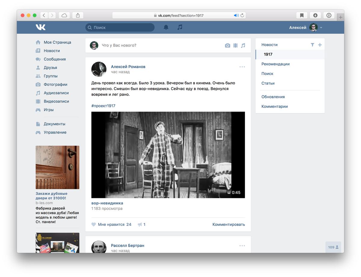Open Алексей Романов profile name link
The image size is (361, 277).
(x=128, y=67)
